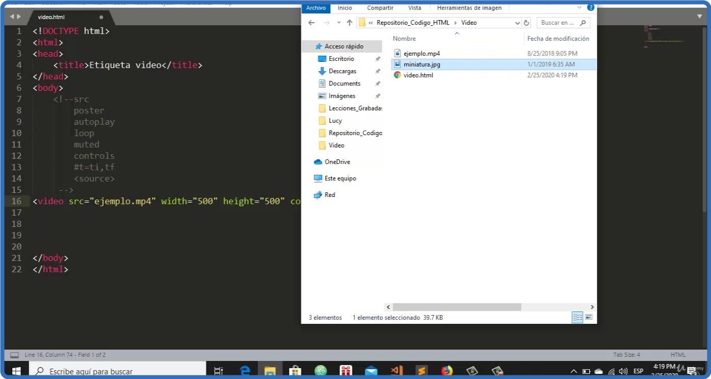This screenshot has width=711, height=379.
Task: Open recent locations dropdown arrow
Action: pyautogui.click(x=339, y=23)
